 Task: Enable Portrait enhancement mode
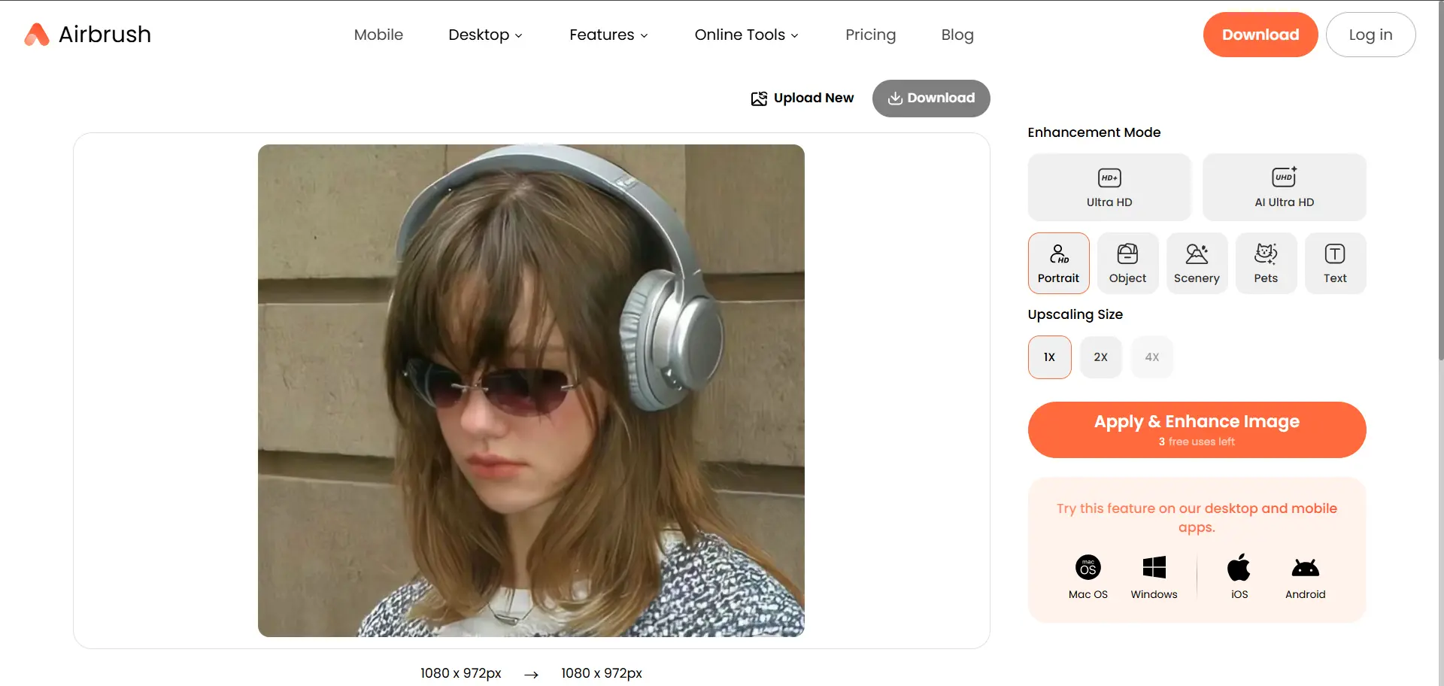pyautogui.click(x=1058, y=263)
